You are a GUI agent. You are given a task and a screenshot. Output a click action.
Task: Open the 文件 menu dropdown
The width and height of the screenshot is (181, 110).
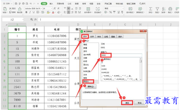8,4
